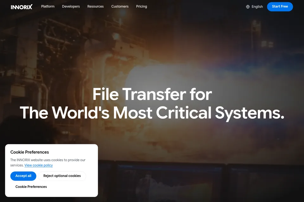This screenshot has height=202, width=304.
Task: View cookie policy link
Action: coord(39,165)
